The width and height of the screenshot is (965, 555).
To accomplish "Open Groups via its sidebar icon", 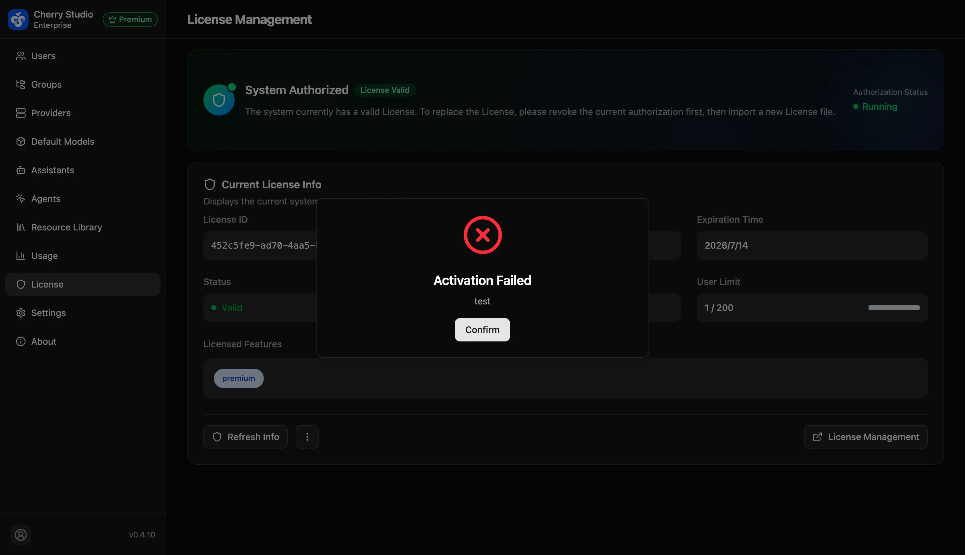I will 20,84.
